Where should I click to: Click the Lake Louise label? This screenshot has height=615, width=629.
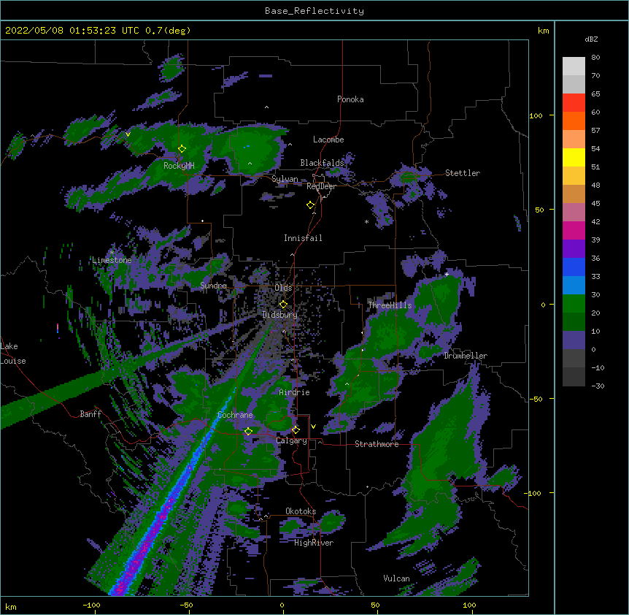click(x=13, y=354)
